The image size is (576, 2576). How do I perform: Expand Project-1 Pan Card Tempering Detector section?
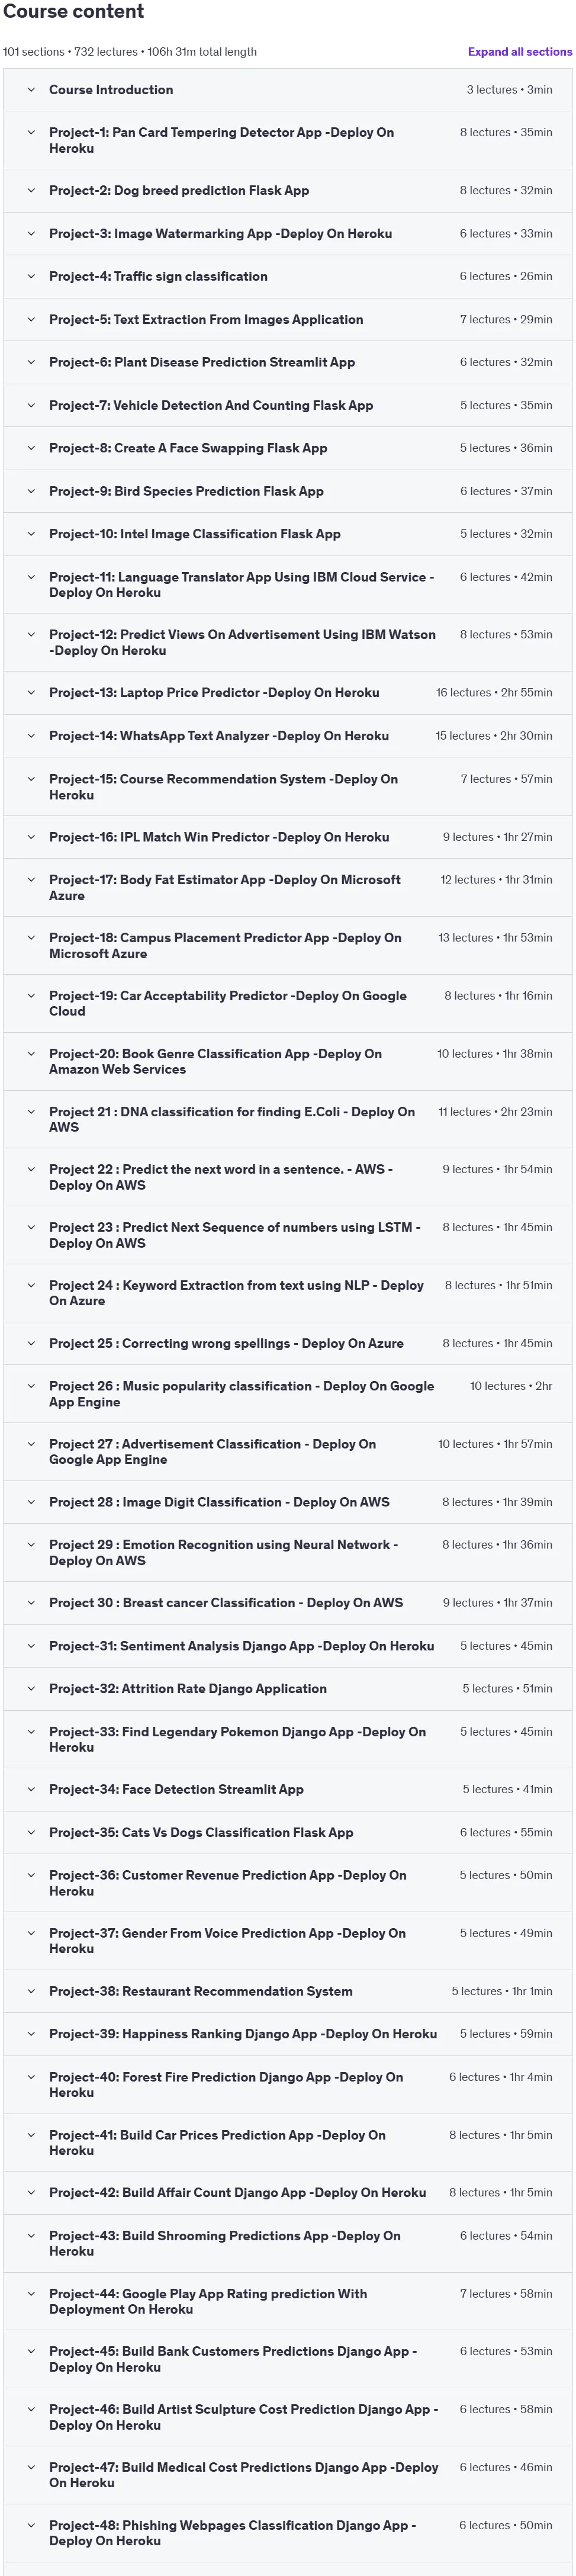(288, 140)
